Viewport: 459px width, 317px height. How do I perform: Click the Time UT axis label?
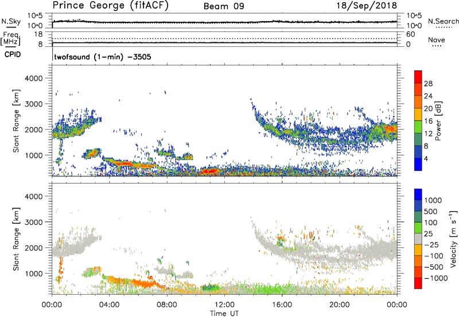[x=224, y=314]
